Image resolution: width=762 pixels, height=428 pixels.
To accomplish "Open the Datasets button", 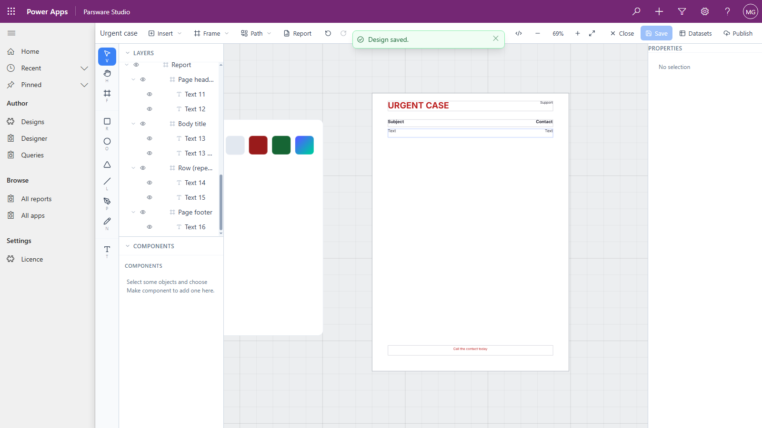I will pyautogui.click(x=695, y=33).
